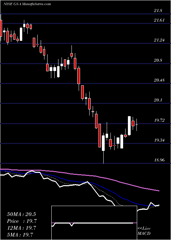171x240 pixels.
Task: Select the 21.24 price level label
Action: click(159, 40)
